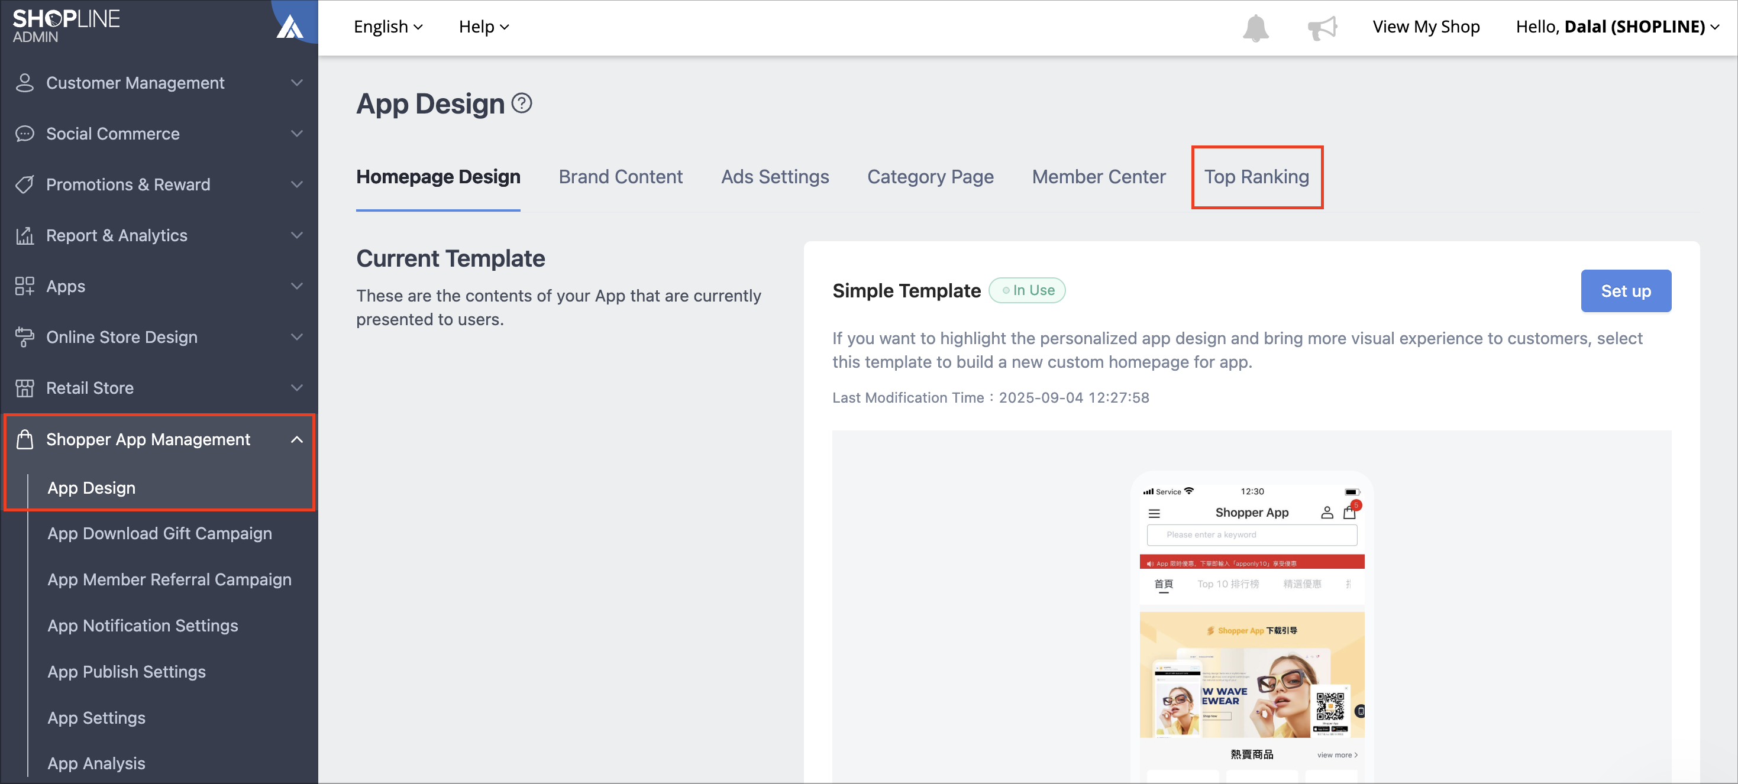The height and width of the screenshot is (784, 1738).
Task: Open App Download Gift Campaign
Action: coord(160,533)
